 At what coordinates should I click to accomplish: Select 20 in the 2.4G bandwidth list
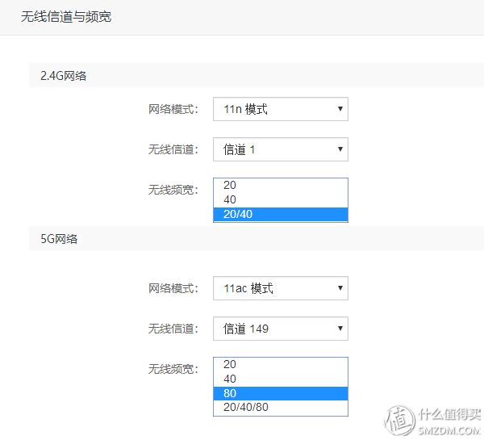(x=281, y=185)
